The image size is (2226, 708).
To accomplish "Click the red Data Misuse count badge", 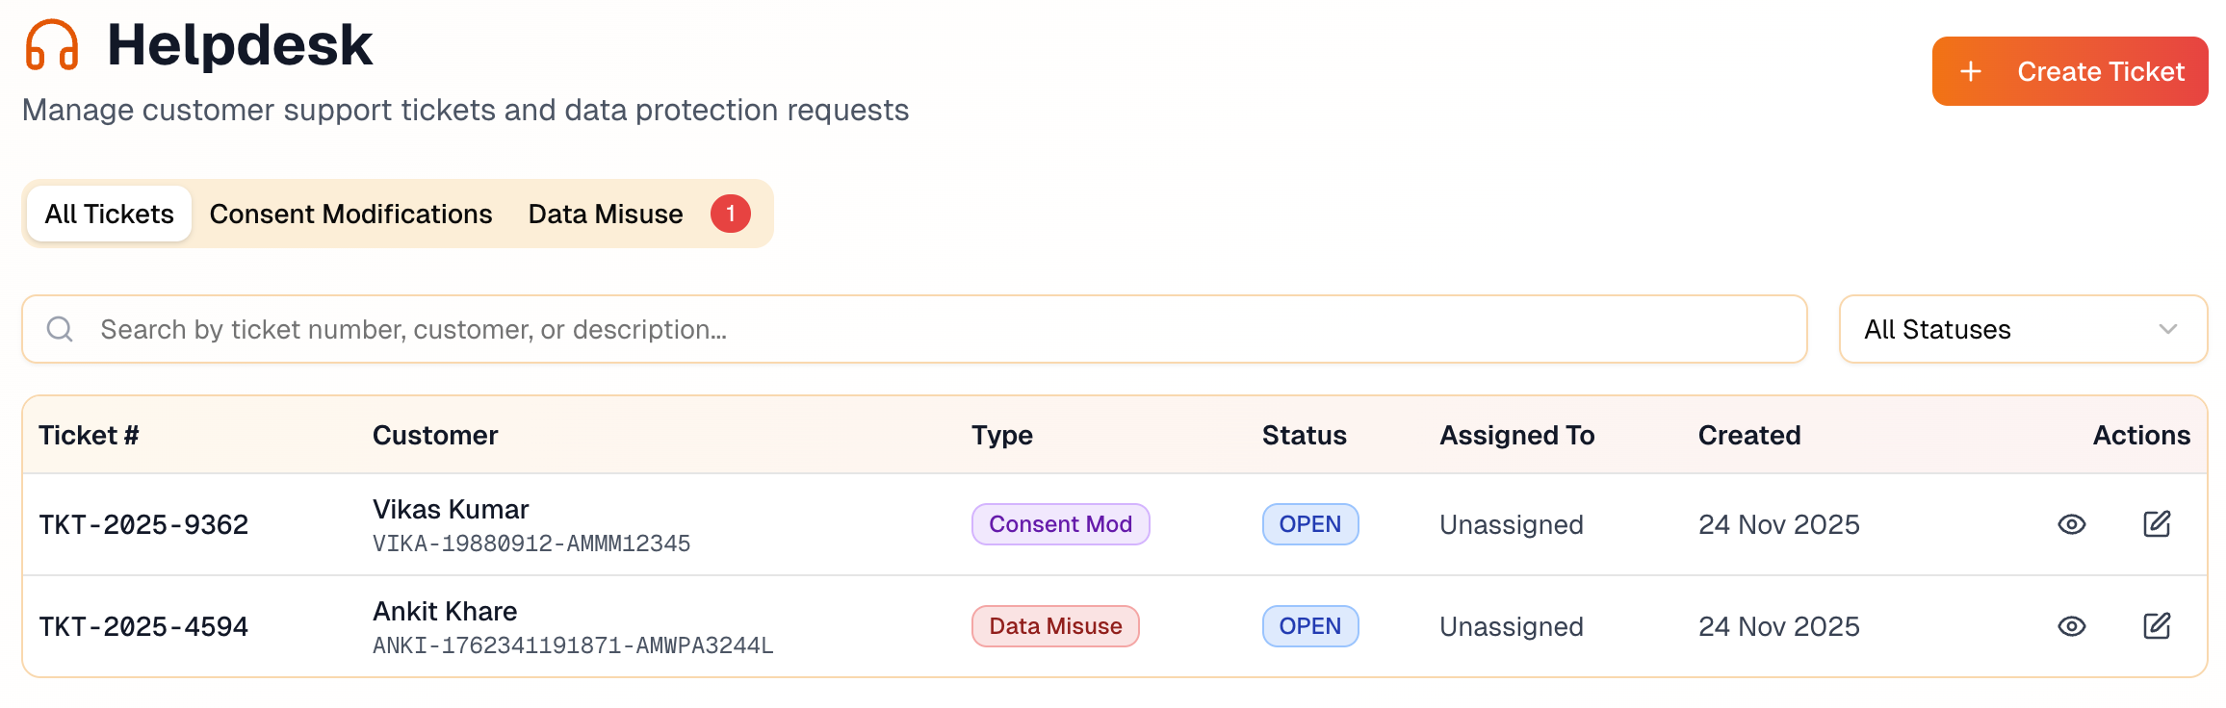I will point(730,214).
